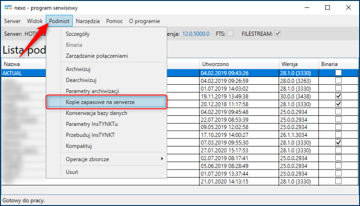Click the nexo app icon in title bar
The image size is (360, 206).
click(x=8, y=7)
